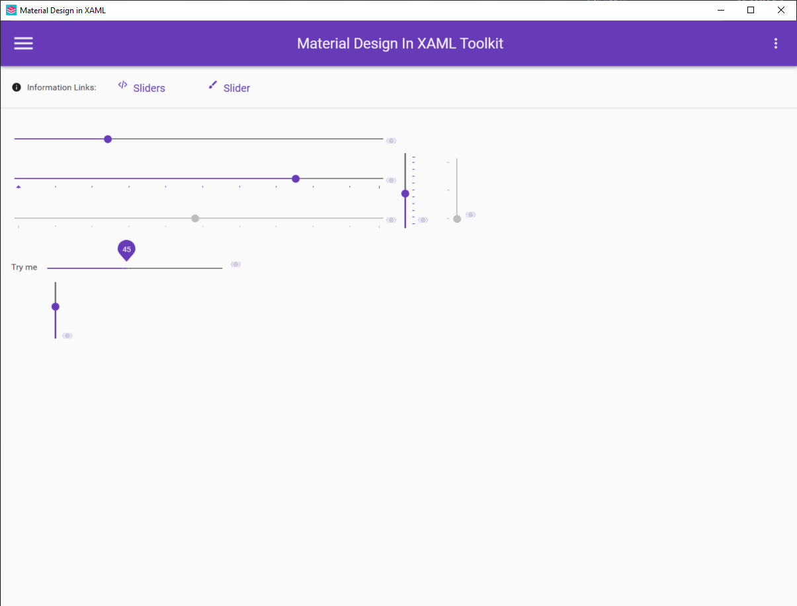Show XAML code for vertical slider below Try me
The width and height of the screenshot is (797, 606).
coord(67,336)
